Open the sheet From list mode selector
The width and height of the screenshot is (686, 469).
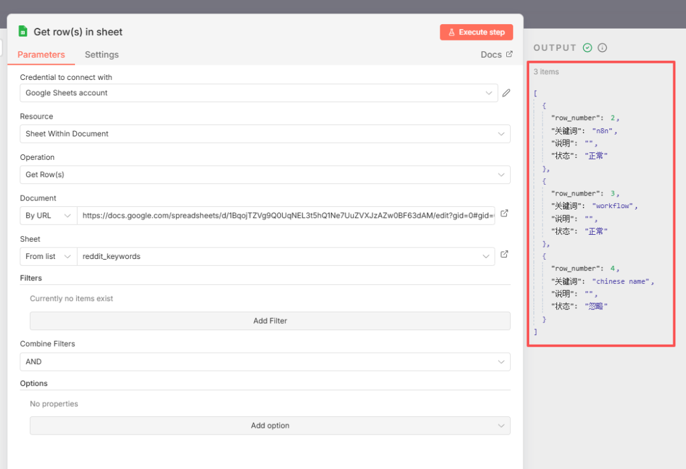tap(48, 256)
